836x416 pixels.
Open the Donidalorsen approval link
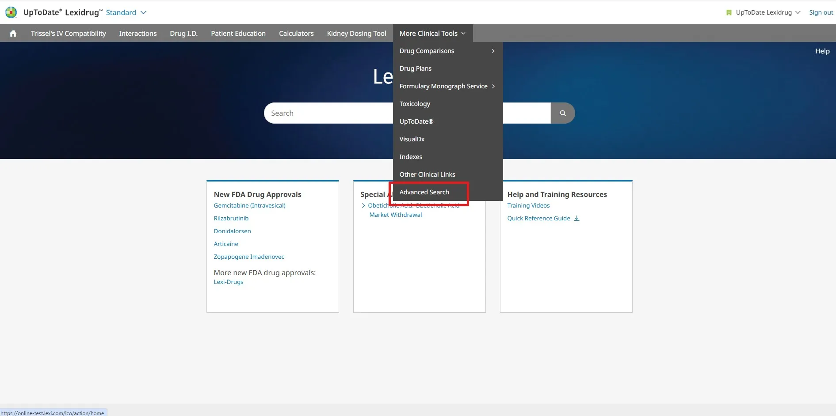pos(233,231)
